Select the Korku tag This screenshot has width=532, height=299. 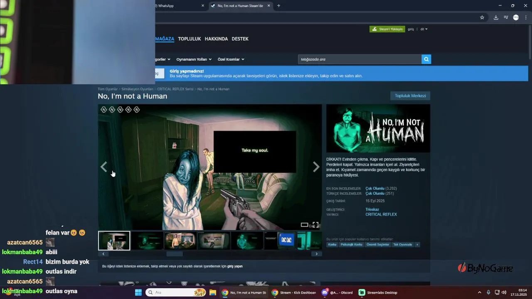(x=332, y=245)
